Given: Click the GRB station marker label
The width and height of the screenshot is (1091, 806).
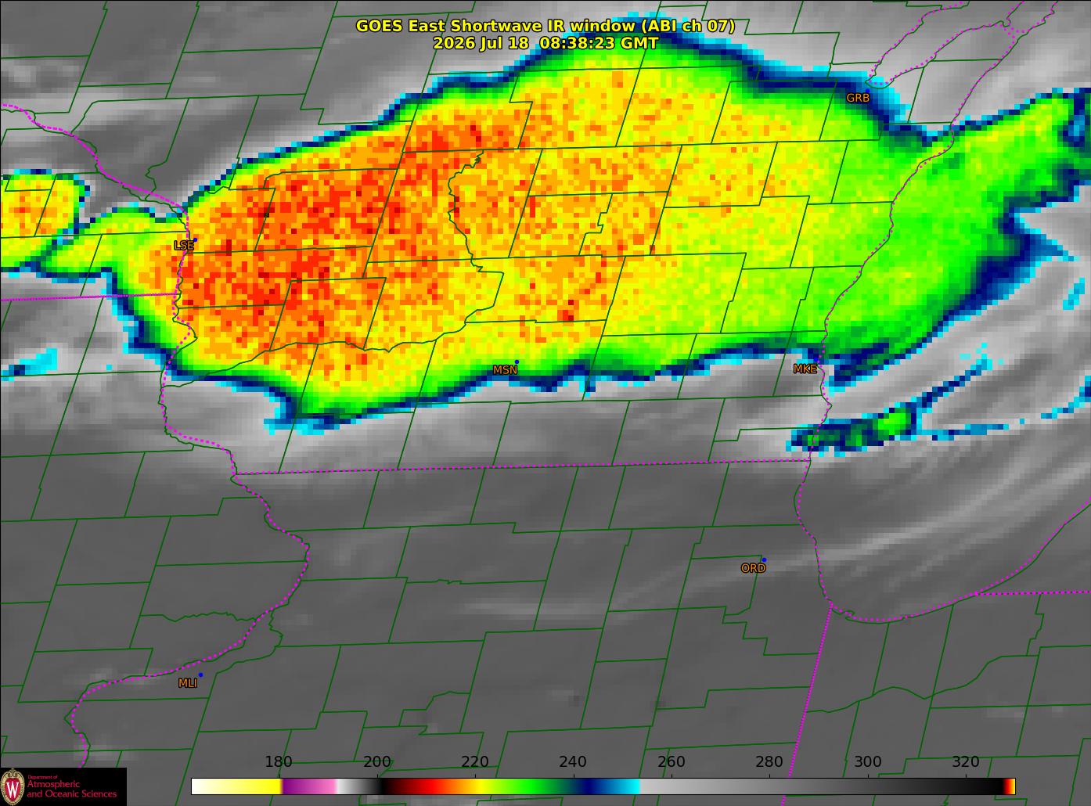Looking at the screenshot, I should (858, 98).
